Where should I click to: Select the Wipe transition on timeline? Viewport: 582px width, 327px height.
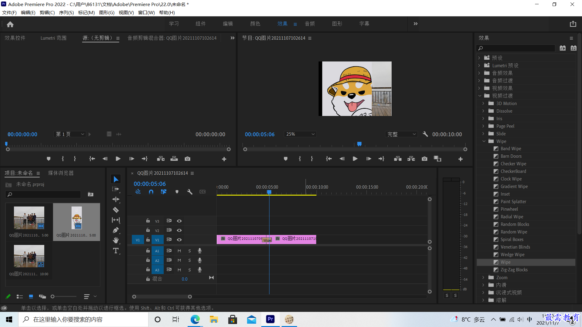(267, 240)
